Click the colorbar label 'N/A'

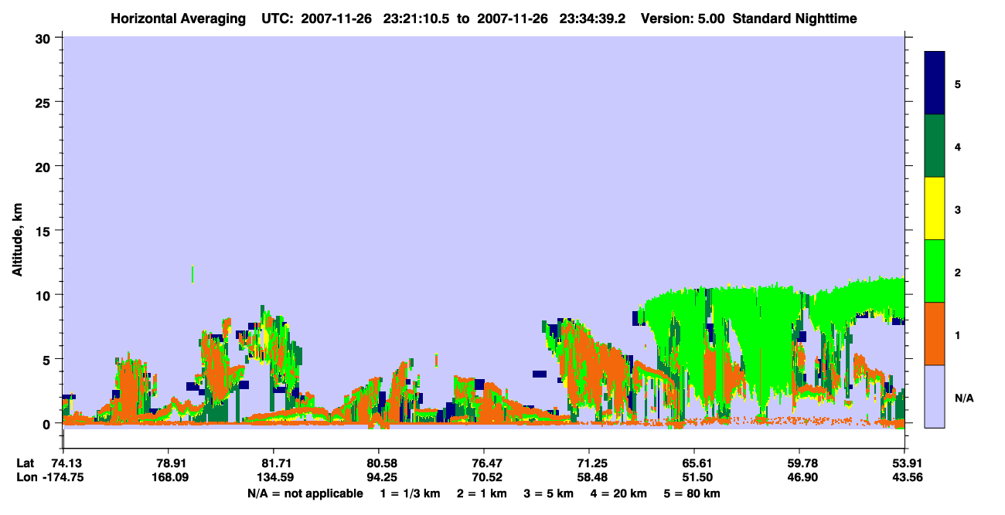tap(963, 398)
